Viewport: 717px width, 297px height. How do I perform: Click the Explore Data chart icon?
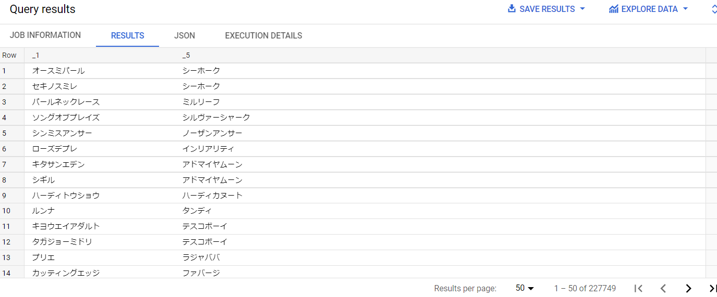pyautogui.click(x=613, y=9)
